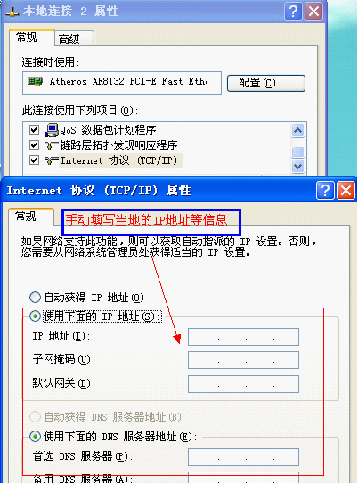This screenshot has width=358, height=484.
Task: Switch to the 高级 tab
Action: tap(74, 39)
